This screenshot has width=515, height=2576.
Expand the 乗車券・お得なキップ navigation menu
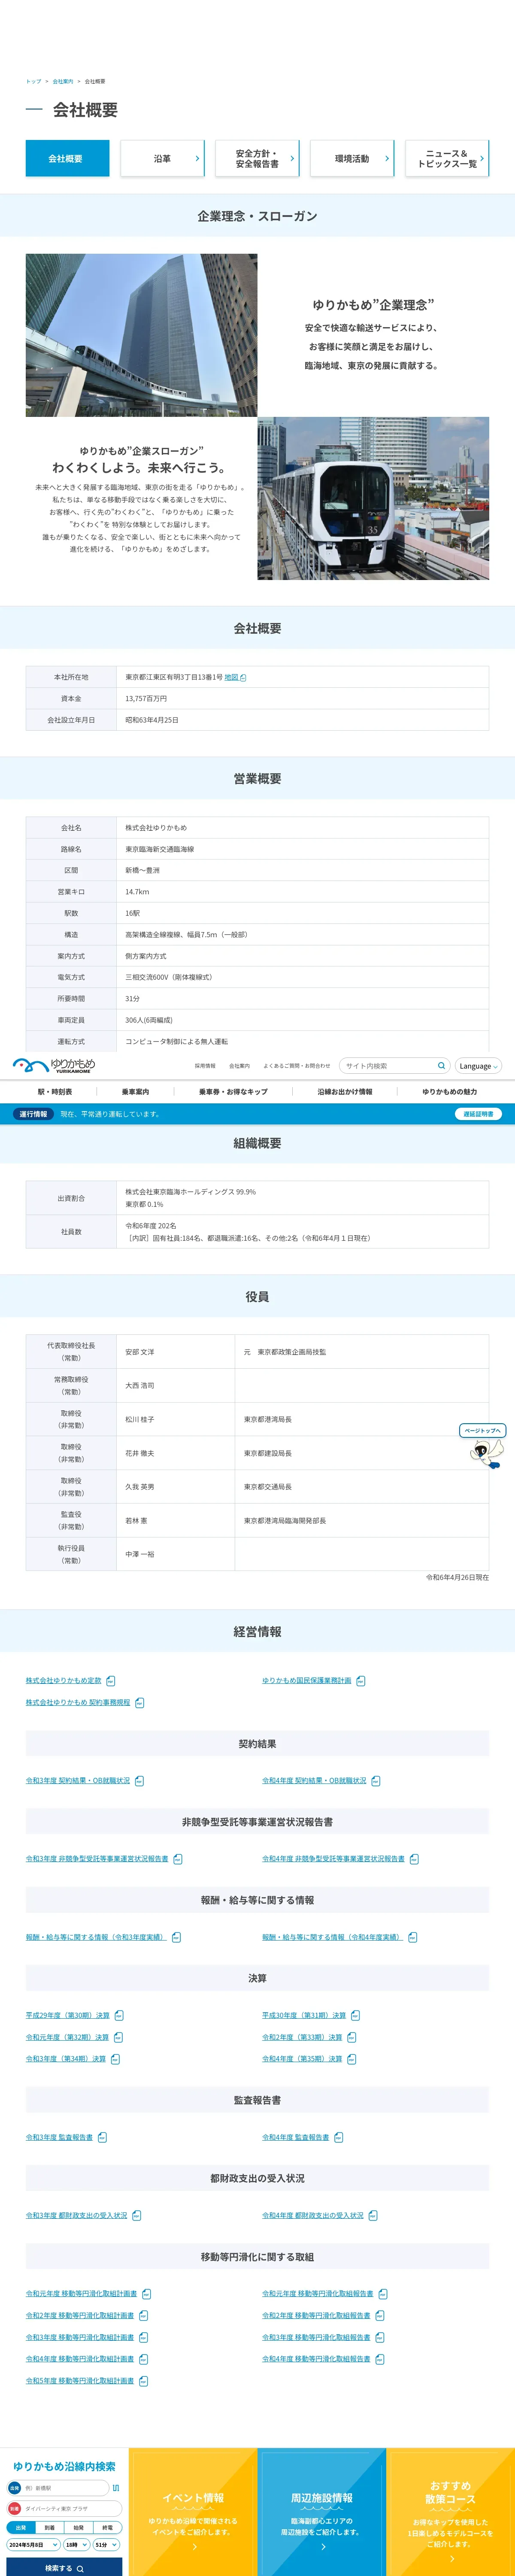233,1092
